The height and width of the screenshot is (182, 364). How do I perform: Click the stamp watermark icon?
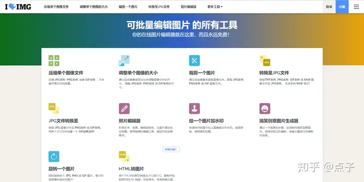pos(194,109)
